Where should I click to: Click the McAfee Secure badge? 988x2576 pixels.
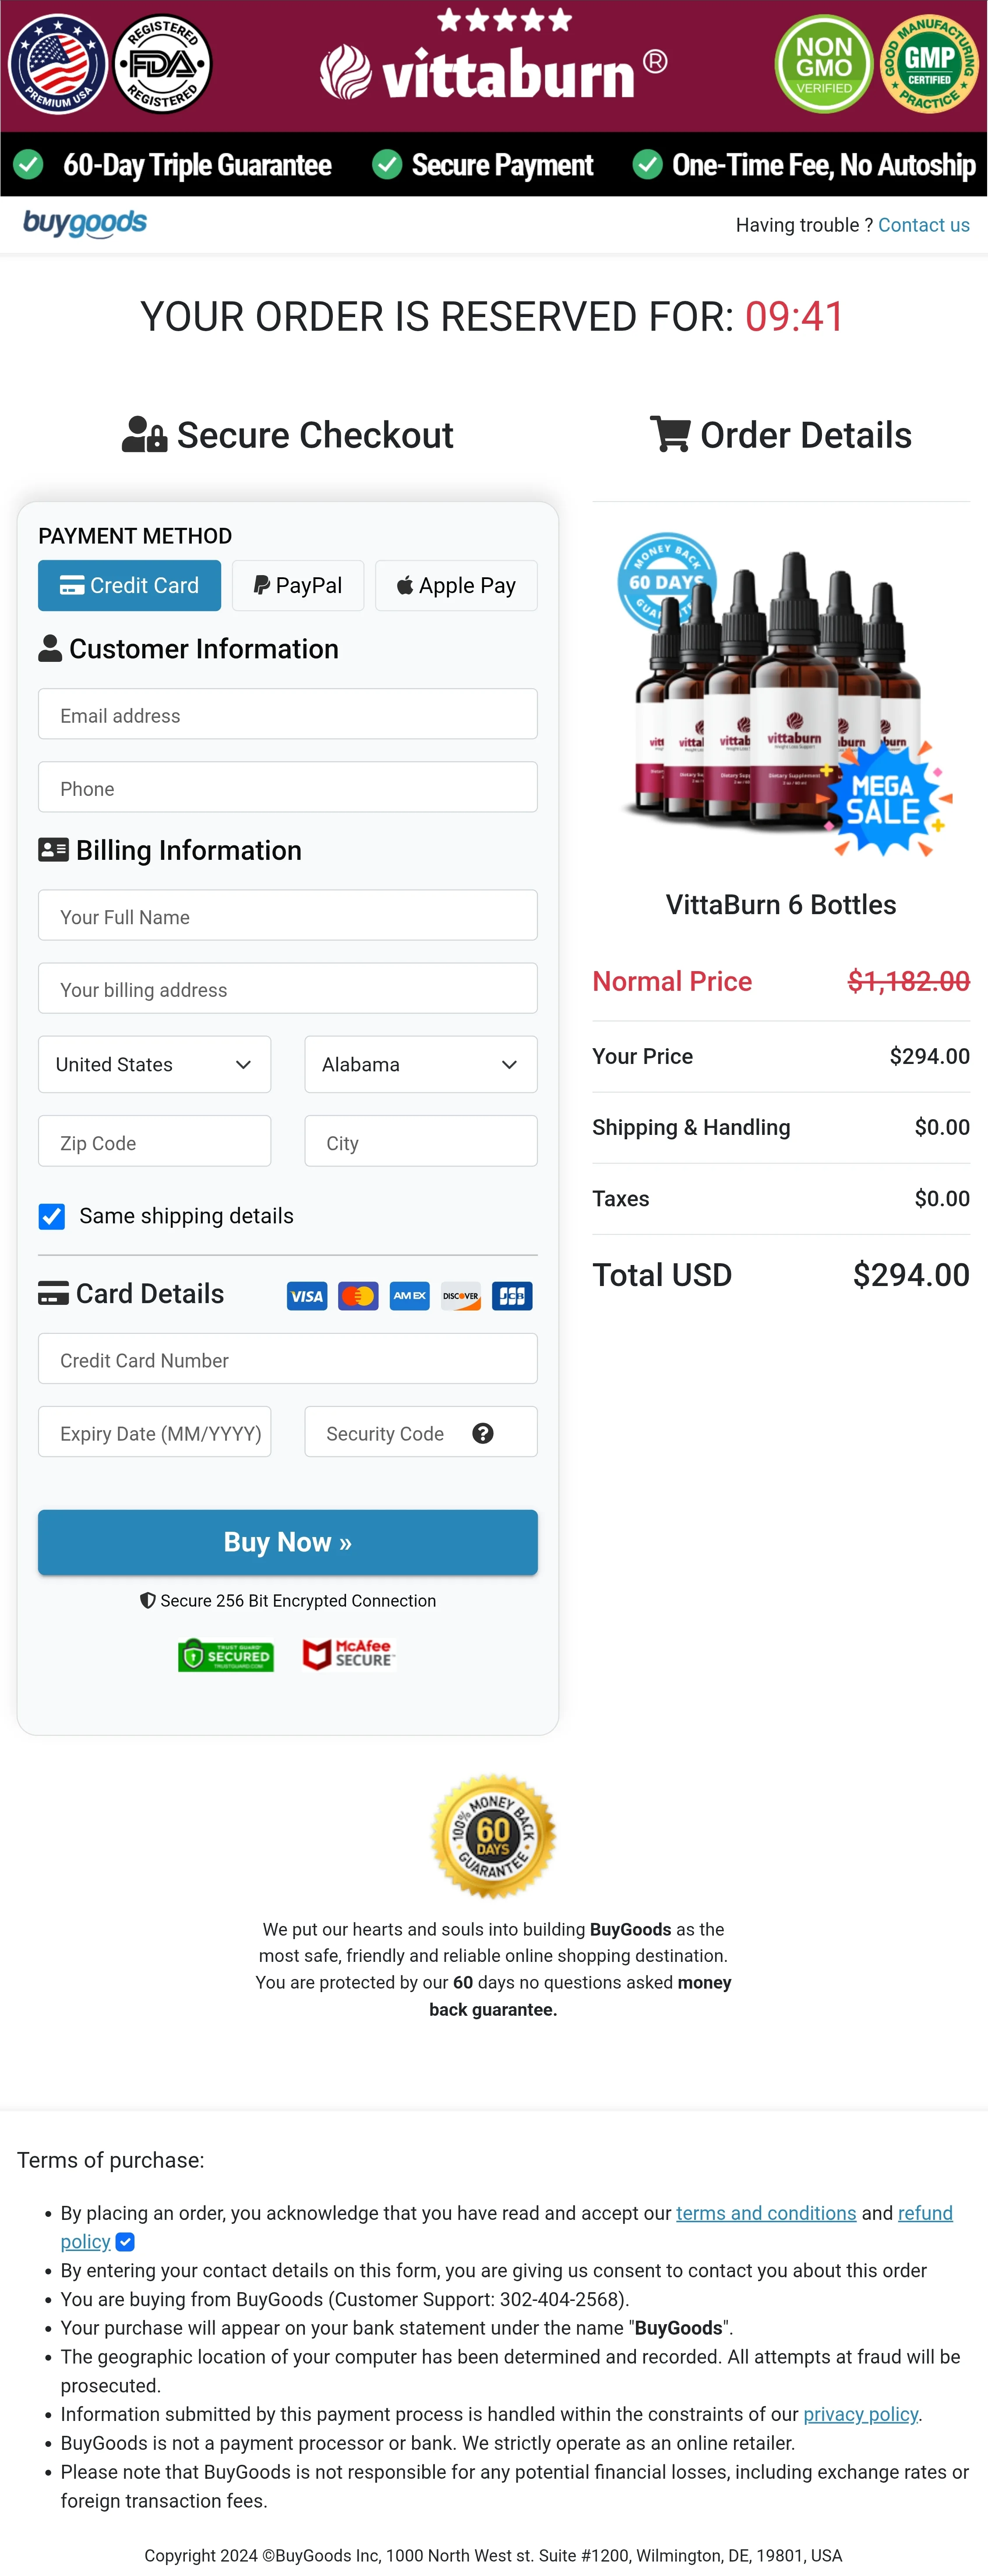pos(348,1655)
